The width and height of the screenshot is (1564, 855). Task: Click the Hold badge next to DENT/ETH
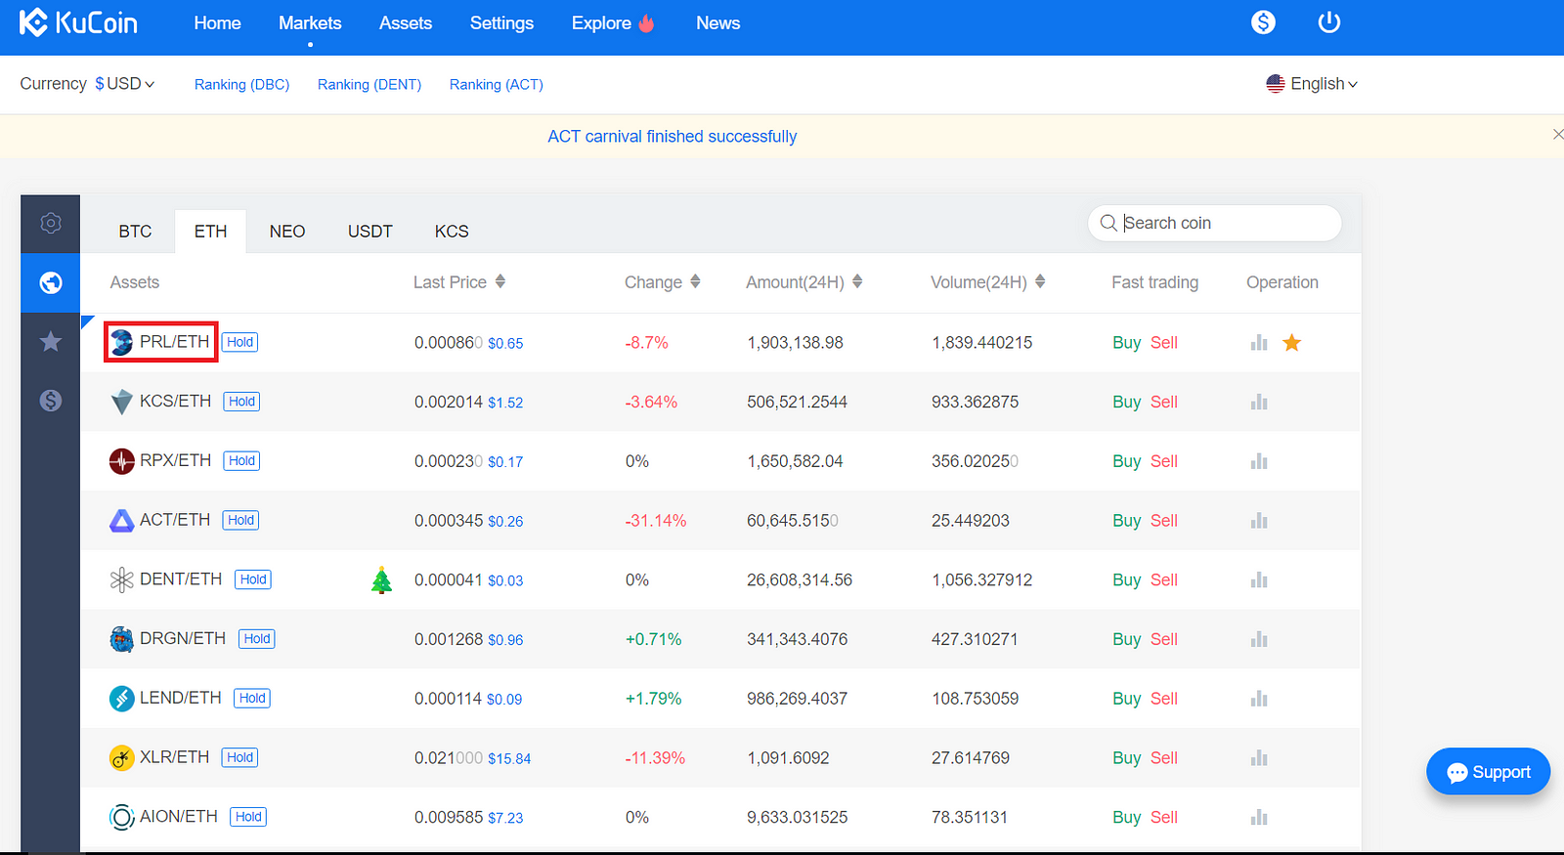(x=253, y=579)
